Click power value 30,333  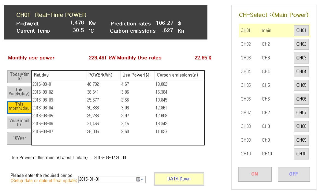pyautogui.click(x=93, y=108)
